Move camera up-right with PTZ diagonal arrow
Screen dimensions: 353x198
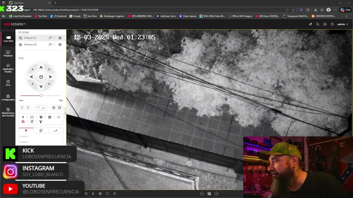[49, 69]
